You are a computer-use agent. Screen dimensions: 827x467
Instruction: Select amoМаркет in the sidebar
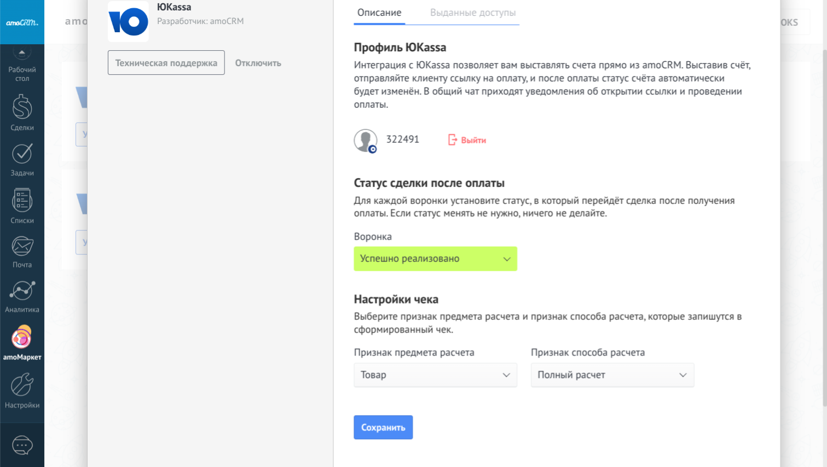[x=22, y=343]
